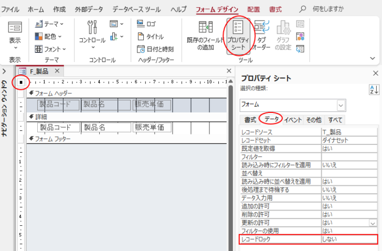Click the form selector box
The image size is (382, 251).
21,82
